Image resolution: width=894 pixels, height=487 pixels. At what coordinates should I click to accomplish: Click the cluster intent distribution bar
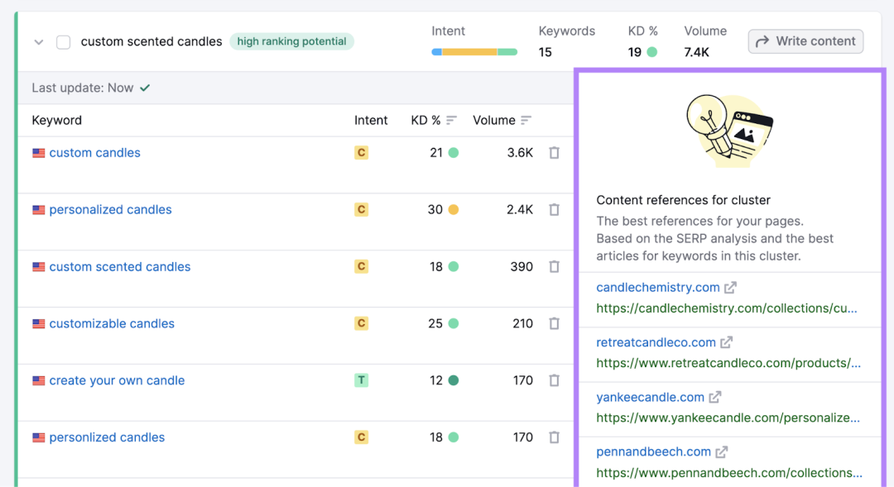[x=474, y=52]
